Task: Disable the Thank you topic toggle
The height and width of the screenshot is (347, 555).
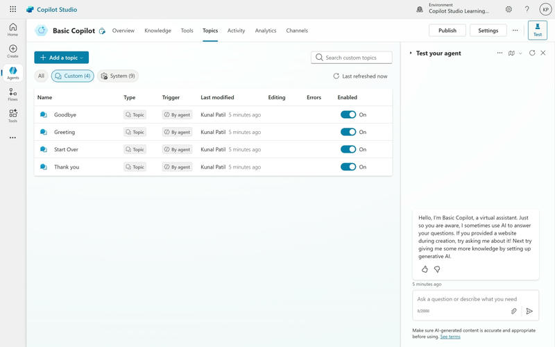Action: [348, 167]
